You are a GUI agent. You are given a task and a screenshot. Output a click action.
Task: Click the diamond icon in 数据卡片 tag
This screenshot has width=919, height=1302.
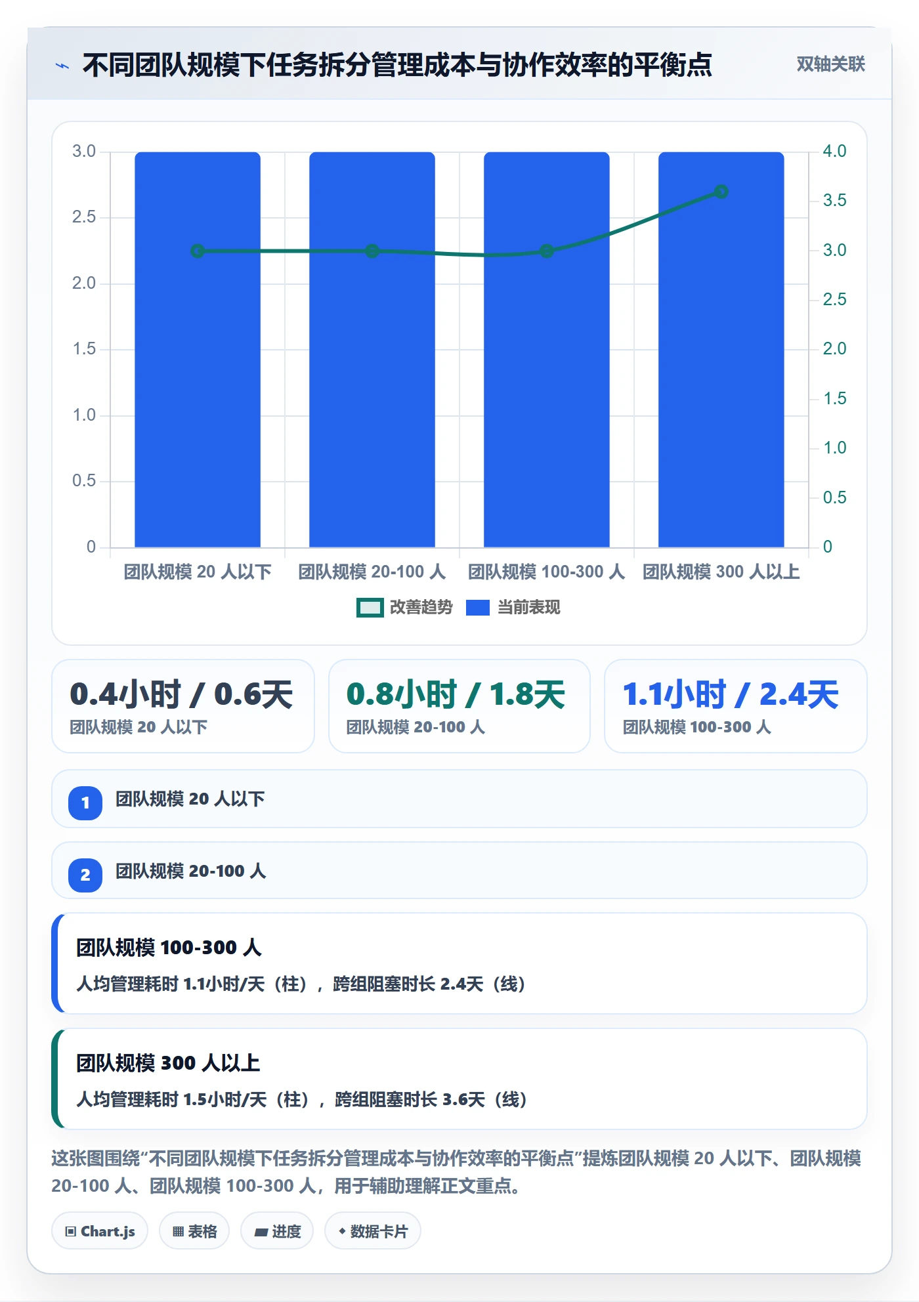coord(342,1231)
